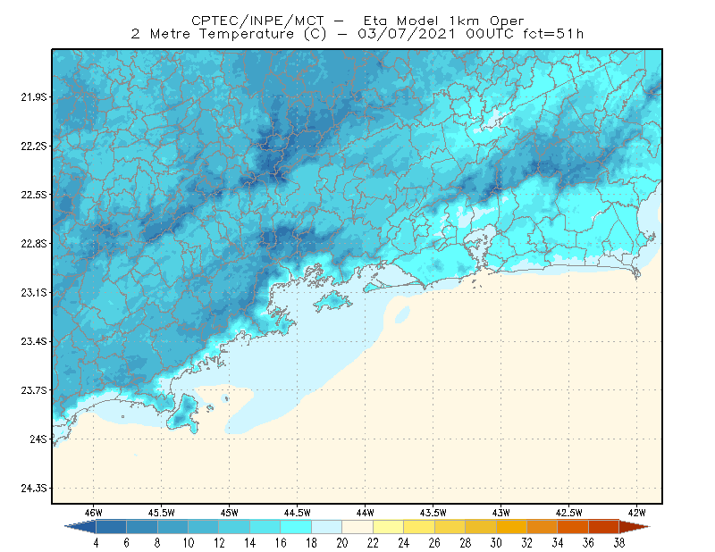Click the 21.9S latitude axis label
This screenshot has height=552, width=715.
[34, 96]
